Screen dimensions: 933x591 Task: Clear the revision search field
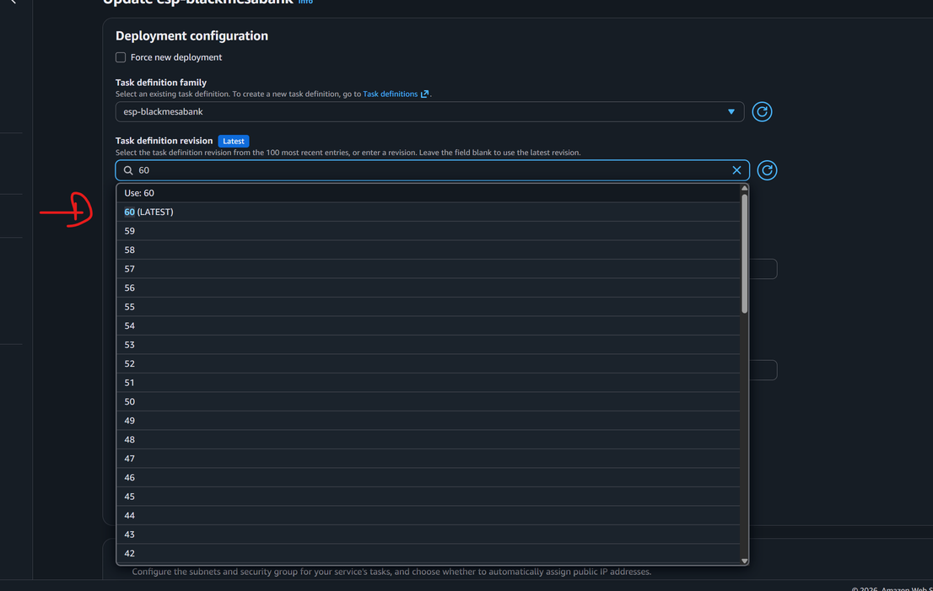(736, 170)
